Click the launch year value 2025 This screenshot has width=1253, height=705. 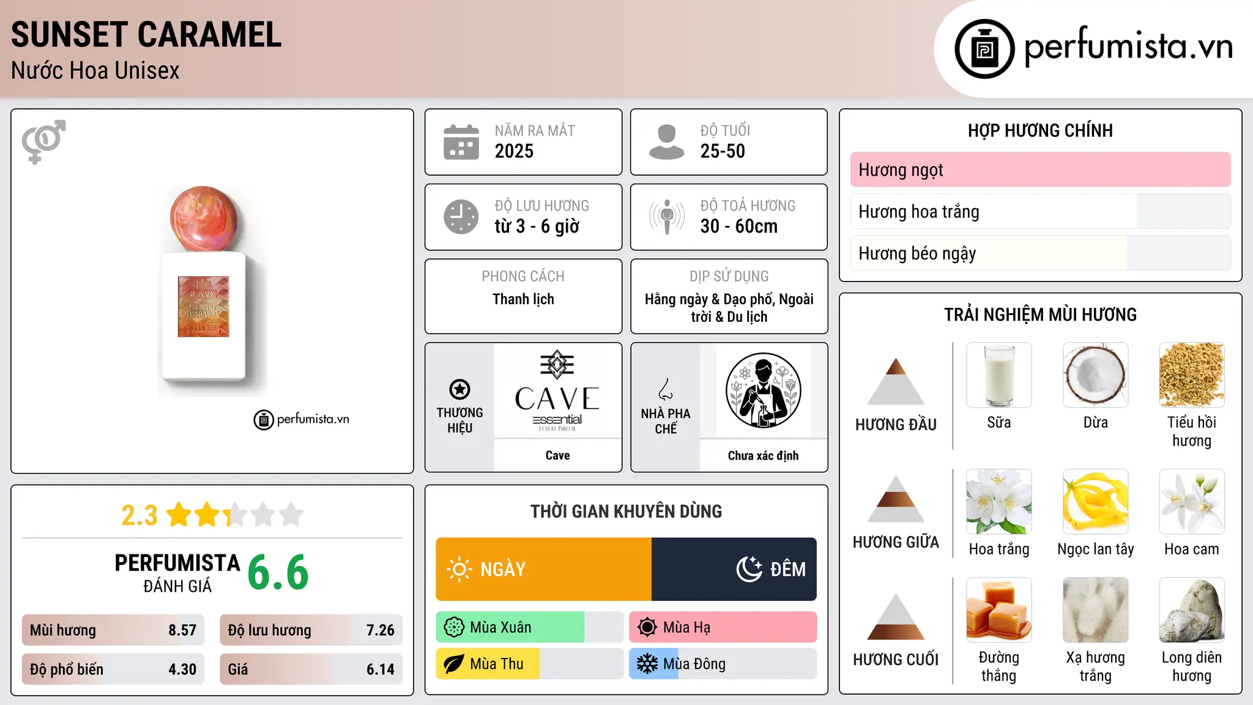[x=514, y=151]
